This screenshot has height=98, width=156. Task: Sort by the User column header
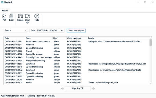[x=59, y=38]
